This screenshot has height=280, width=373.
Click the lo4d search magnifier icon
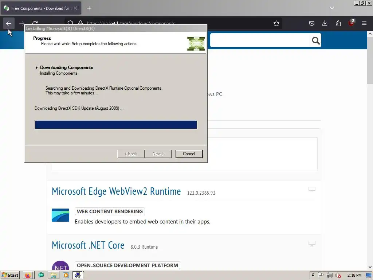pyautogui.click(x=316, y=41)
